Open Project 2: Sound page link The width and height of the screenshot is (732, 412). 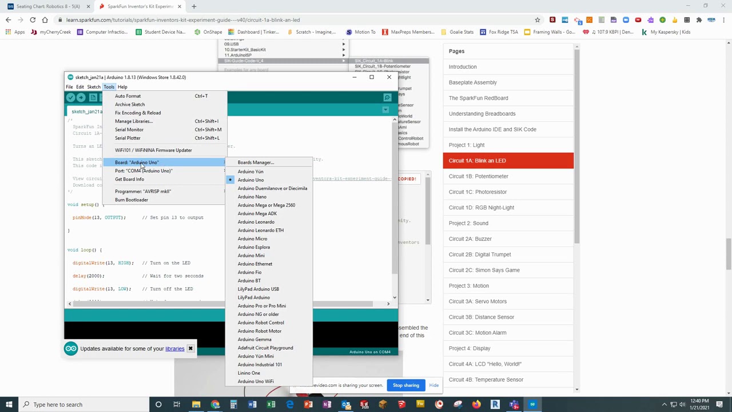[x=468, y=223]
